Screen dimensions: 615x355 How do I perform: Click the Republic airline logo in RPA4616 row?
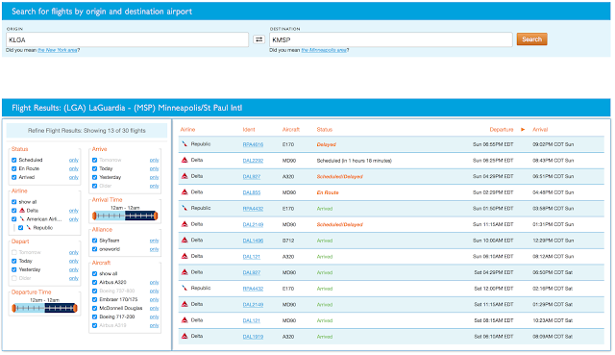tap(184, 144)
